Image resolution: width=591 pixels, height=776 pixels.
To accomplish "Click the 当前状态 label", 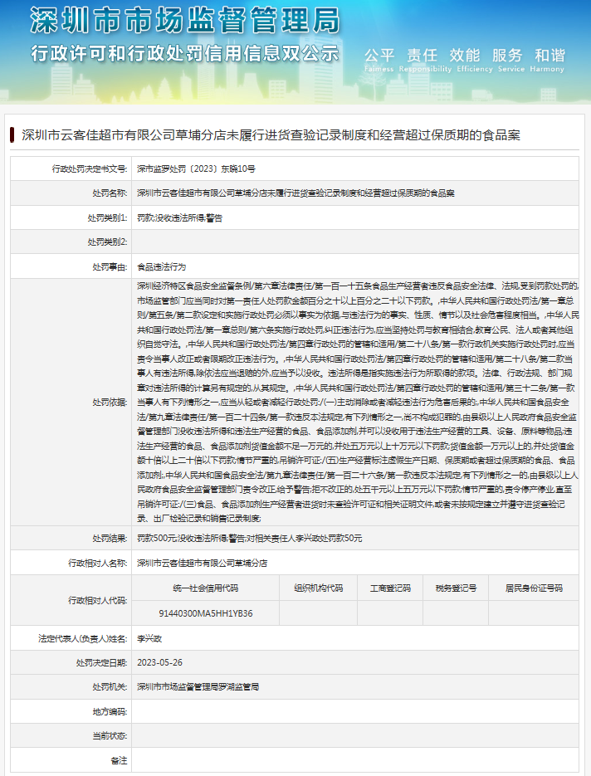I will pyautogui.click(x=110, y=736).
